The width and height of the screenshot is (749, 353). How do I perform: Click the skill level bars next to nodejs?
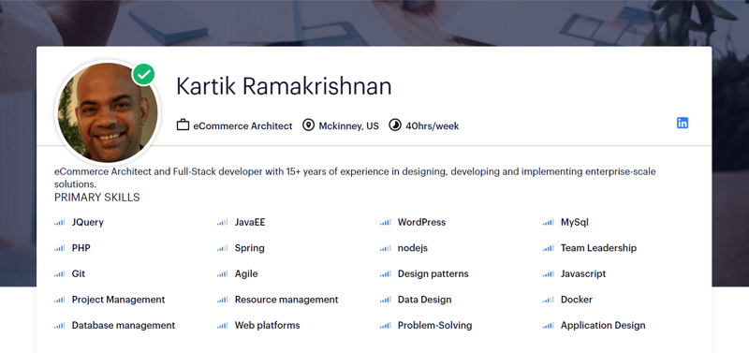tap(386, 248)
